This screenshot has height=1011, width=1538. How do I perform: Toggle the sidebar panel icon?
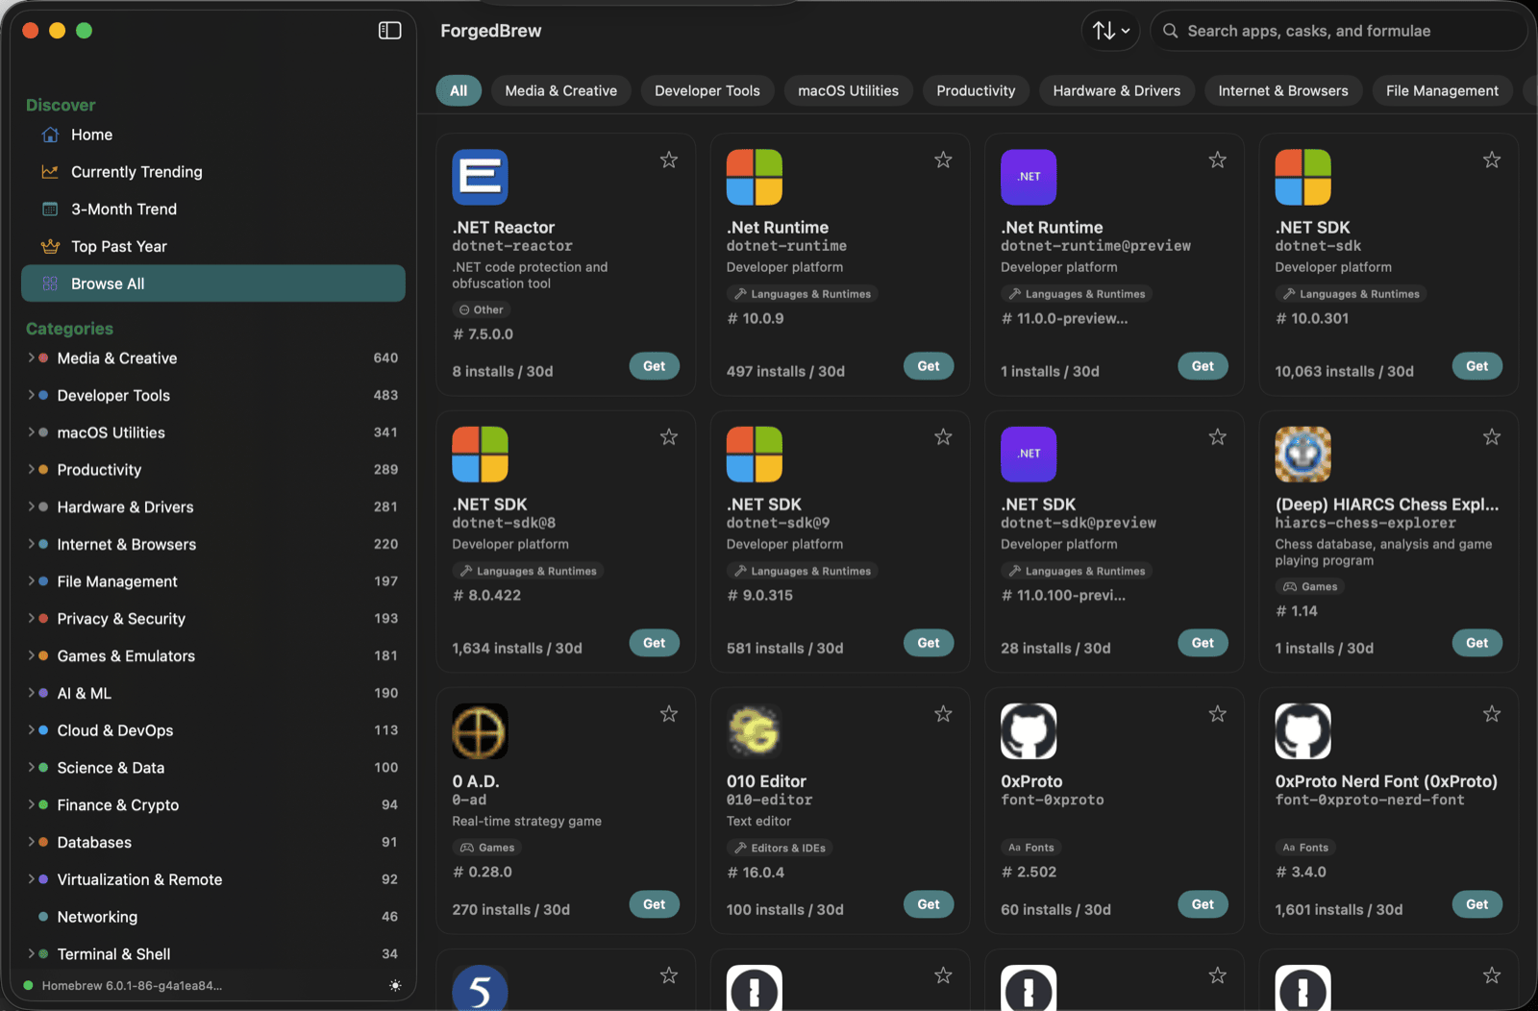pyautogui.click(x=389, y=31)
